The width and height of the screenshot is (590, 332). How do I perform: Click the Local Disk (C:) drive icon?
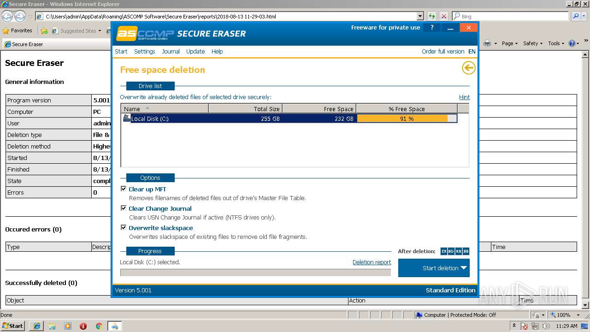[x=127, y=118]
